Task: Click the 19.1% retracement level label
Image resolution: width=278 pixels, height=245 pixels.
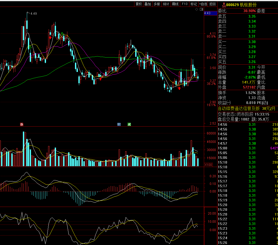Action: [x=211, y=105]
